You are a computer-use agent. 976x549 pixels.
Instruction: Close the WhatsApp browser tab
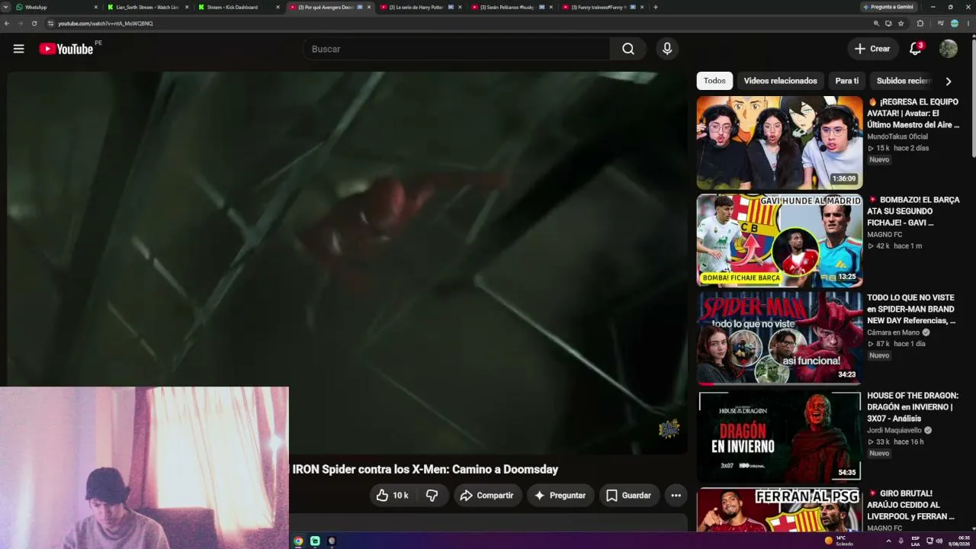[95, 7]
